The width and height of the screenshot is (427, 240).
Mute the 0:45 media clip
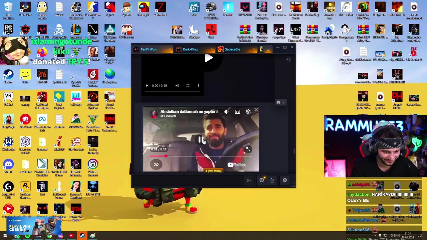pyautogui.click(x=177, y=86)
